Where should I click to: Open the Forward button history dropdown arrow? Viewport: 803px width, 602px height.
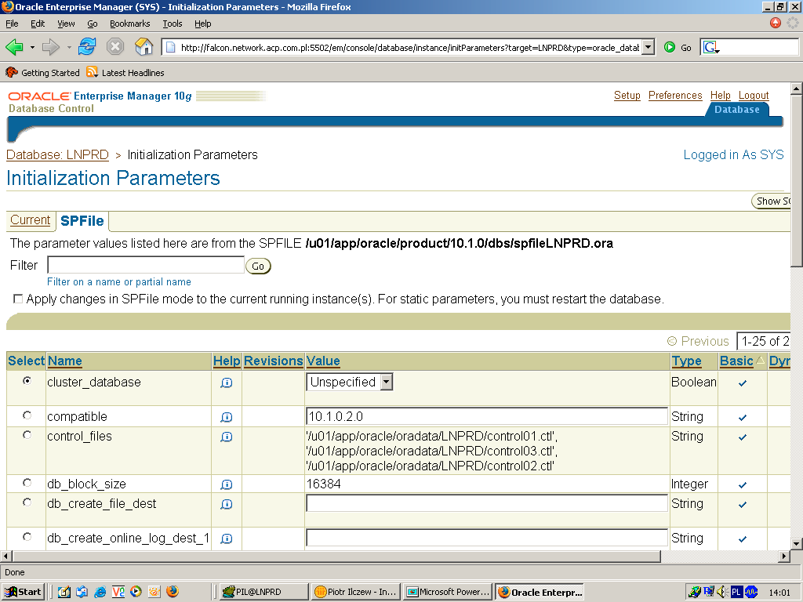(69, 47)
